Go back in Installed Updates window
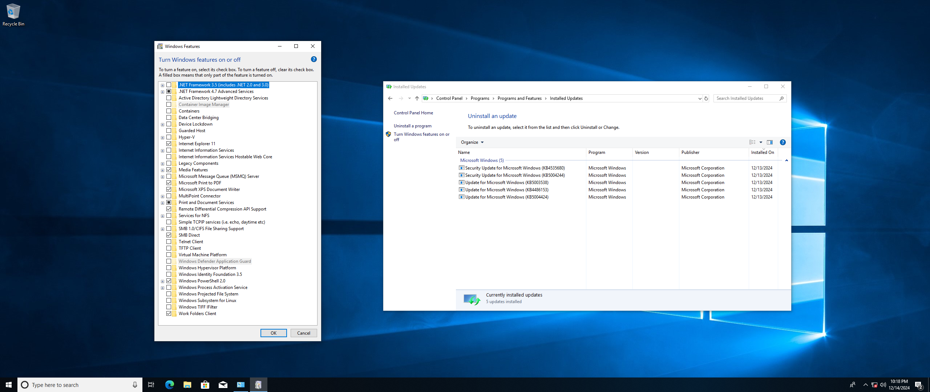 click(390, 98)
